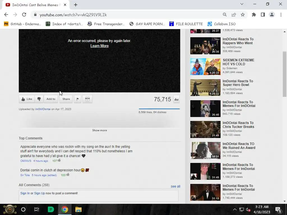Open the Index of ~dartz bookmark
The image size is (287, 215).
click(64, 24)
